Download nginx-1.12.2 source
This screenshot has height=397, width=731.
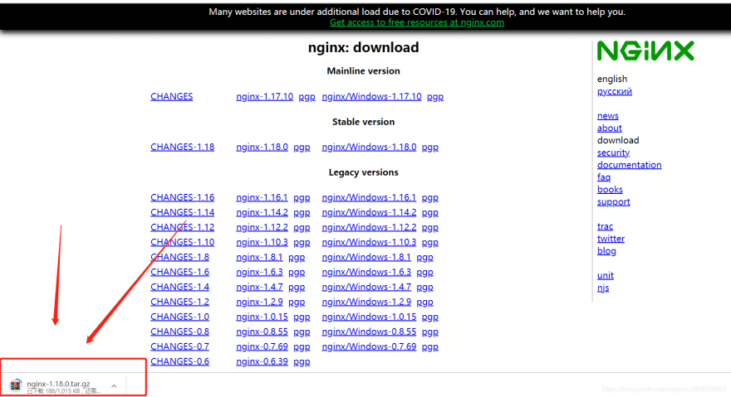click(x=262, y=227)
